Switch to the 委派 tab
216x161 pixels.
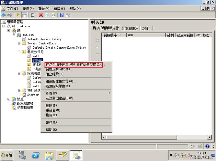pyautogui.click(x=147, y=28)
